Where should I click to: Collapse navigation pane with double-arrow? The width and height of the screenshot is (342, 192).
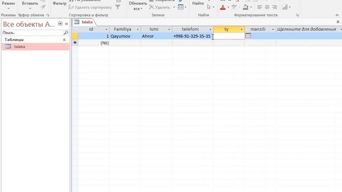coord(66,23)
